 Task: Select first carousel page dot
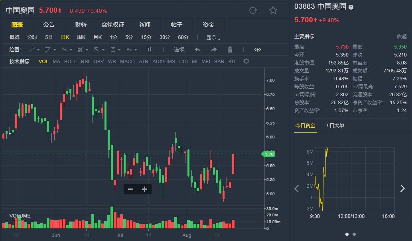[x=347, y=234]
